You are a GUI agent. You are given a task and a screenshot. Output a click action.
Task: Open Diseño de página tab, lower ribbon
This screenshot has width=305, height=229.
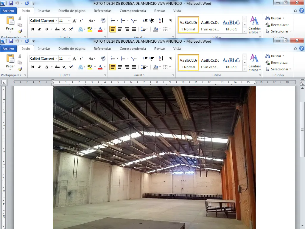[x=72, y=49]
